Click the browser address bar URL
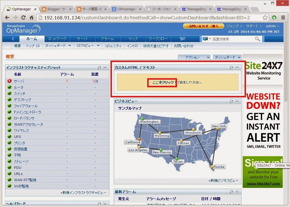Screen dimensions: 290x207 pyautogui.click(x=147, y=18)
